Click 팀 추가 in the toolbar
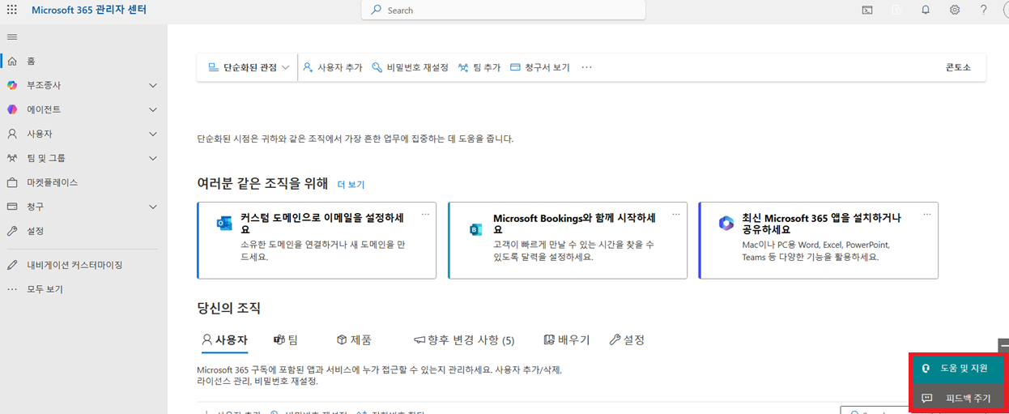Image resolution: width=1009 pixels, height=414 pixels. click(479, 67)
